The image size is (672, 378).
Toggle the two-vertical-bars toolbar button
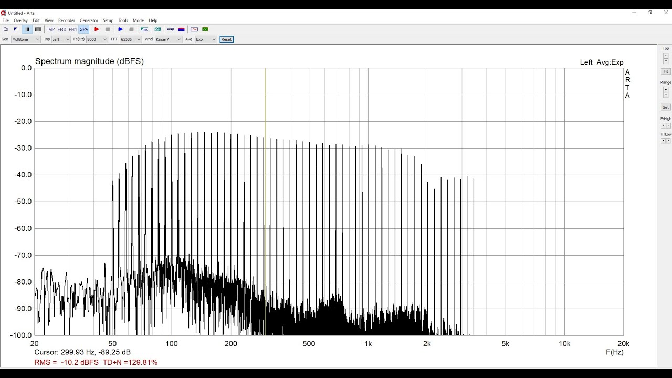(x=27, y=29)
